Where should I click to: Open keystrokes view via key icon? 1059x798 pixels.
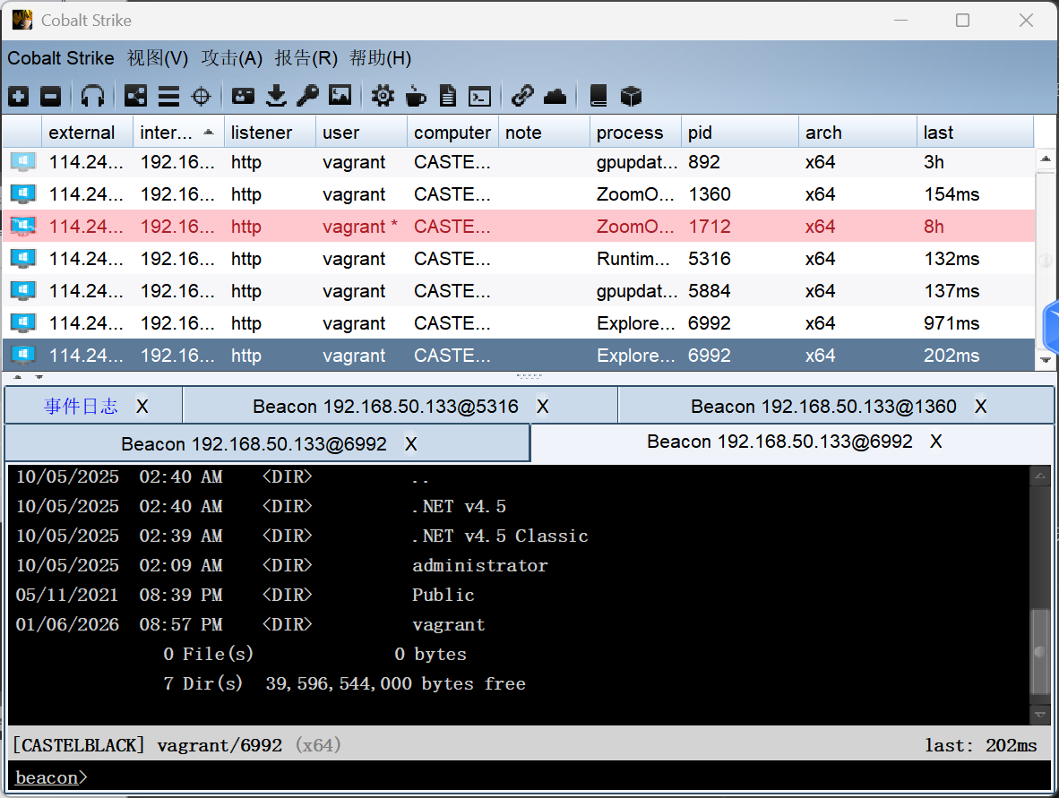pyautogui.click(x=307, y=96)
